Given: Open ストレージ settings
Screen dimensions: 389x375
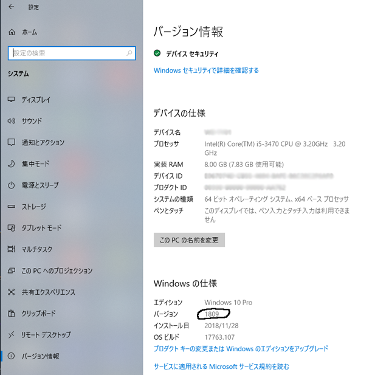Looking at the screenshot, I should pos(34,207).
